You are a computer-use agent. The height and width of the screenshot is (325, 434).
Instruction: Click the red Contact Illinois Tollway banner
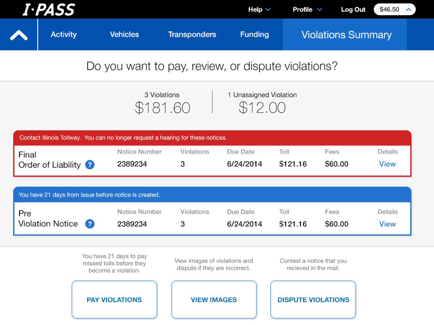coord(212,138)
